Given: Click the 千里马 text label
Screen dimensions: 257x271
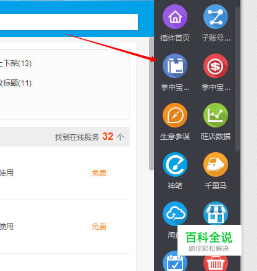Looking at the screenshot, I should [216, 186].
